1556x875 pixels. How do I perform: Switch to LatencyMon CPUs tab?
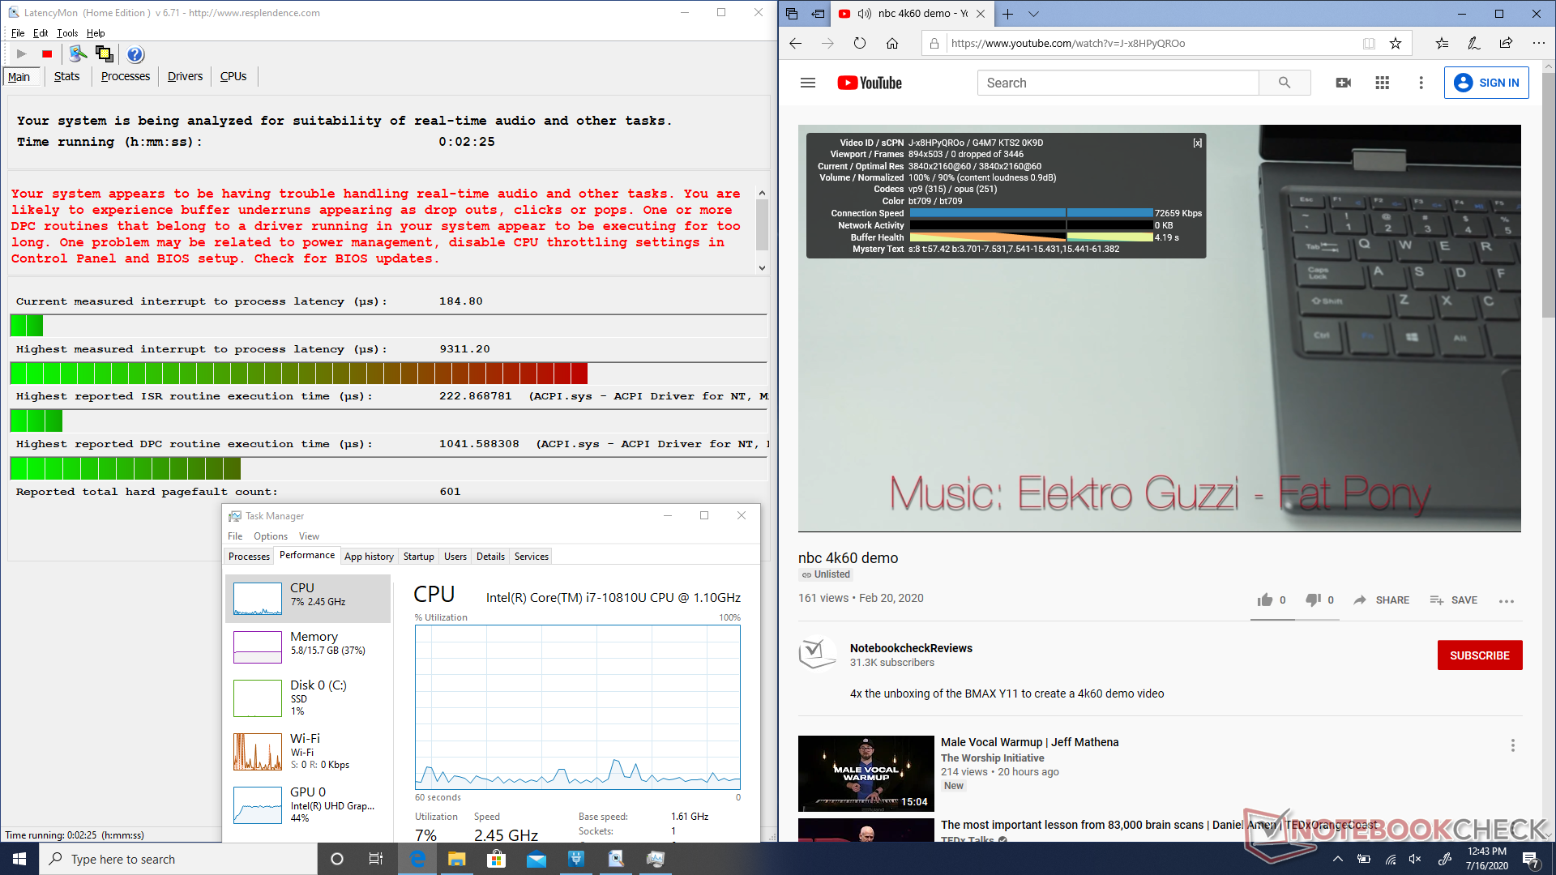pos(233,76)
